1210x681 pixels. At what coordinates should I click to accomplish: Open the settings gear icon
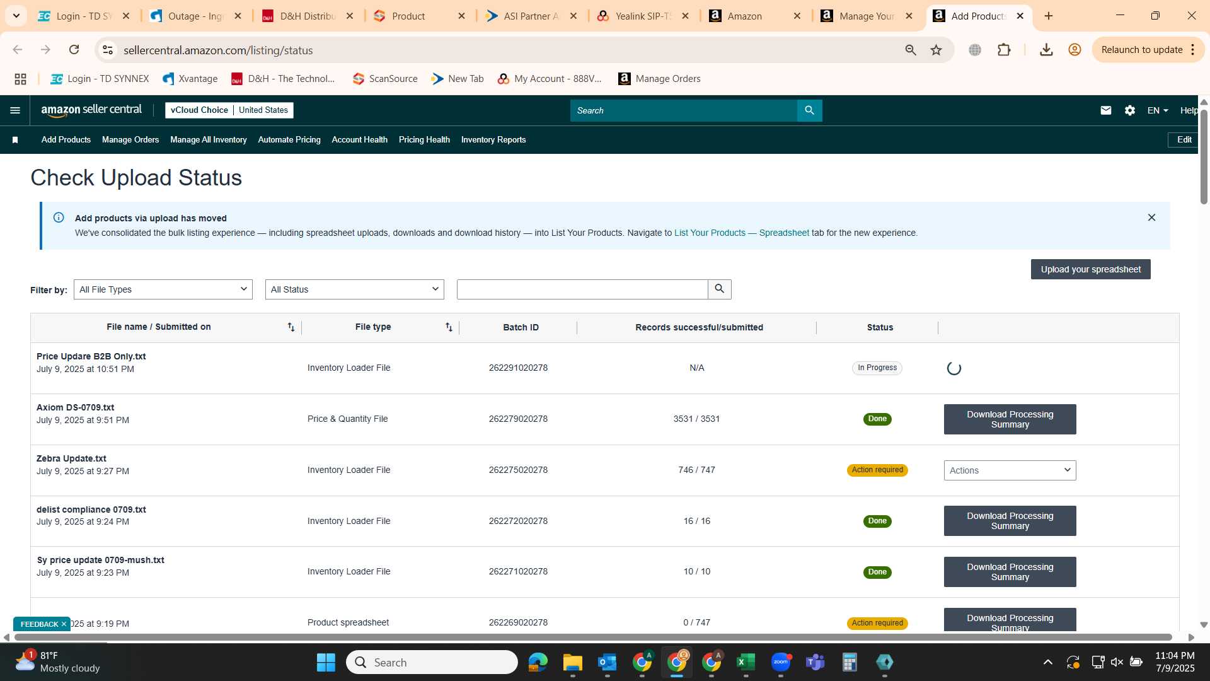tap(1129, 110)
